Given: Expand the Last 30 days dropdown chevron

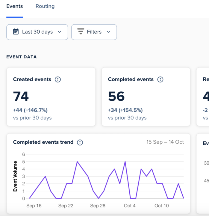Looking at the screenshot, I should [x=59, y=32].
